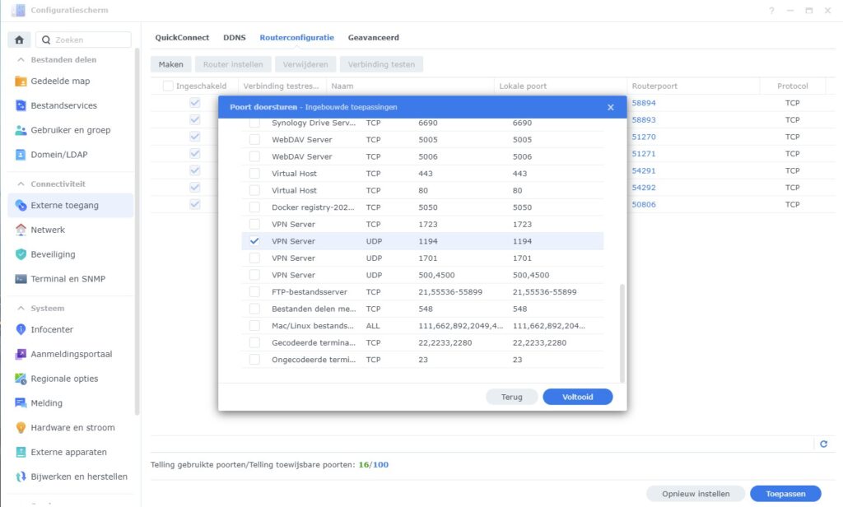Image resolution: width=843 pixels, height=507 pixels.
Task: Check the FTP-bestandsserver checkbox
Action: [254, 292]
